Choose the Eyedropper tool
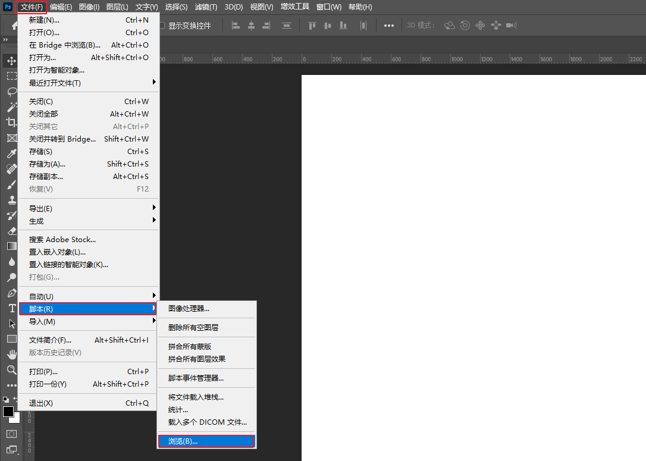 click(11, 153)
